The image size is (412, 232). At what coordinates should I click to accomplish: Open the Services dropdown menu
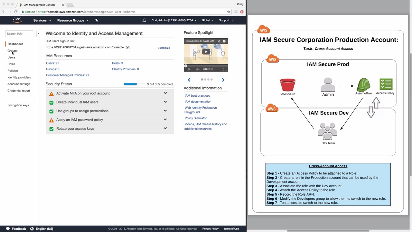point(42,20)
